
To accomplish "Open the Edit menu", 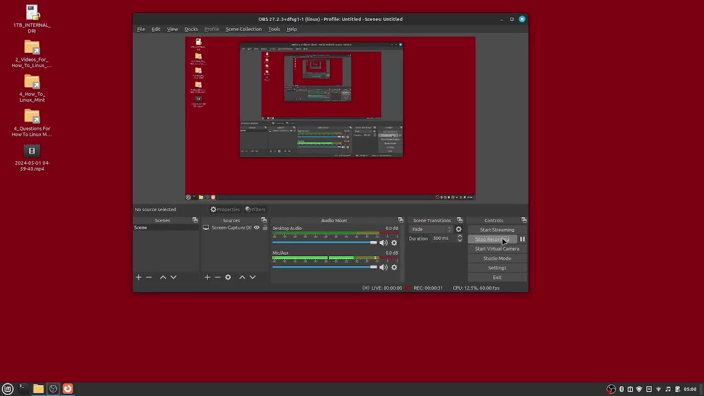I will (156, 29).
